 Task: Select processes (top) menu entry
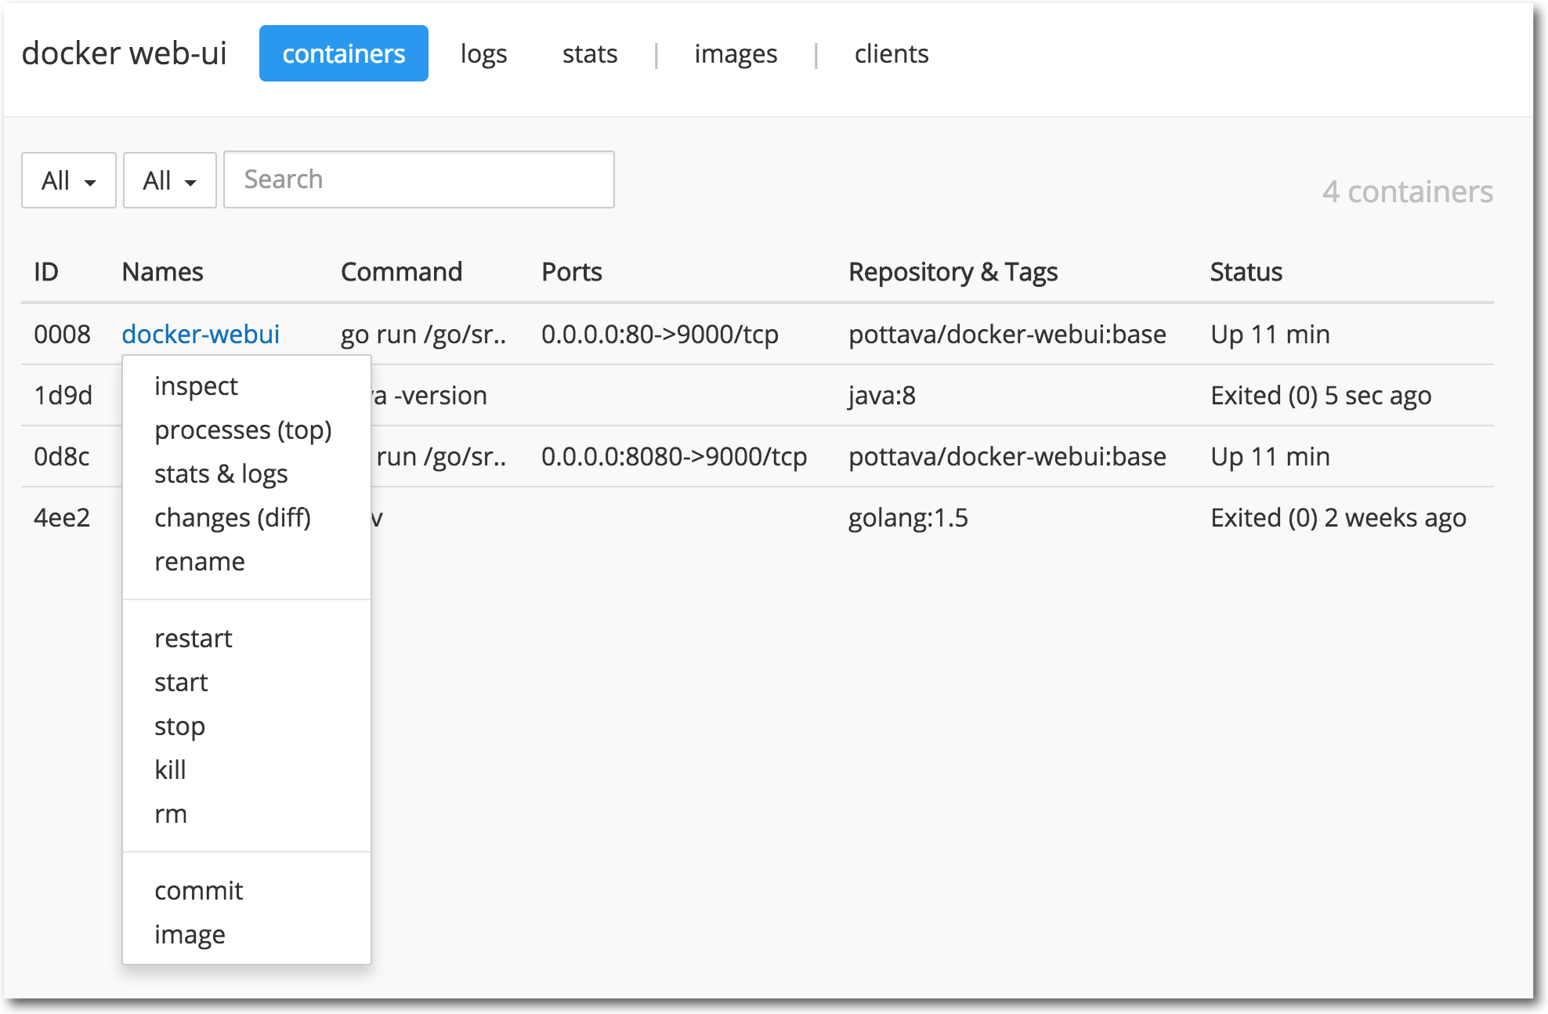243,430
